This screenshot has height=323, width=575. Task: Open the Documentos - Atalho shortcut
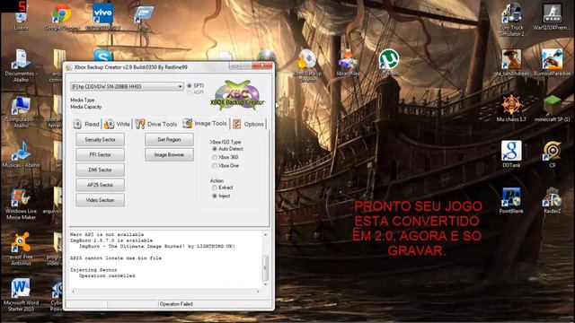click(21, 65)
